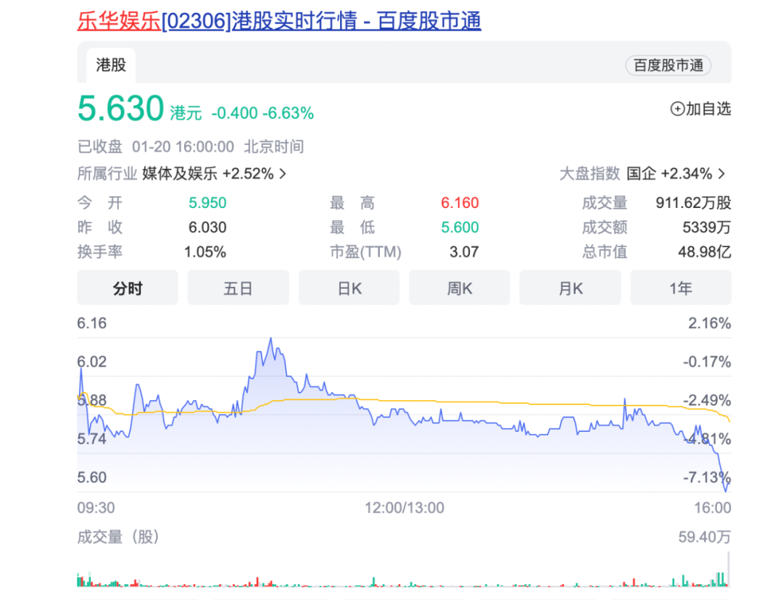The height and width of the screenshot is (600, 783).
Task: Click the 昨收 value 6.030
Action: pos(207,227)
